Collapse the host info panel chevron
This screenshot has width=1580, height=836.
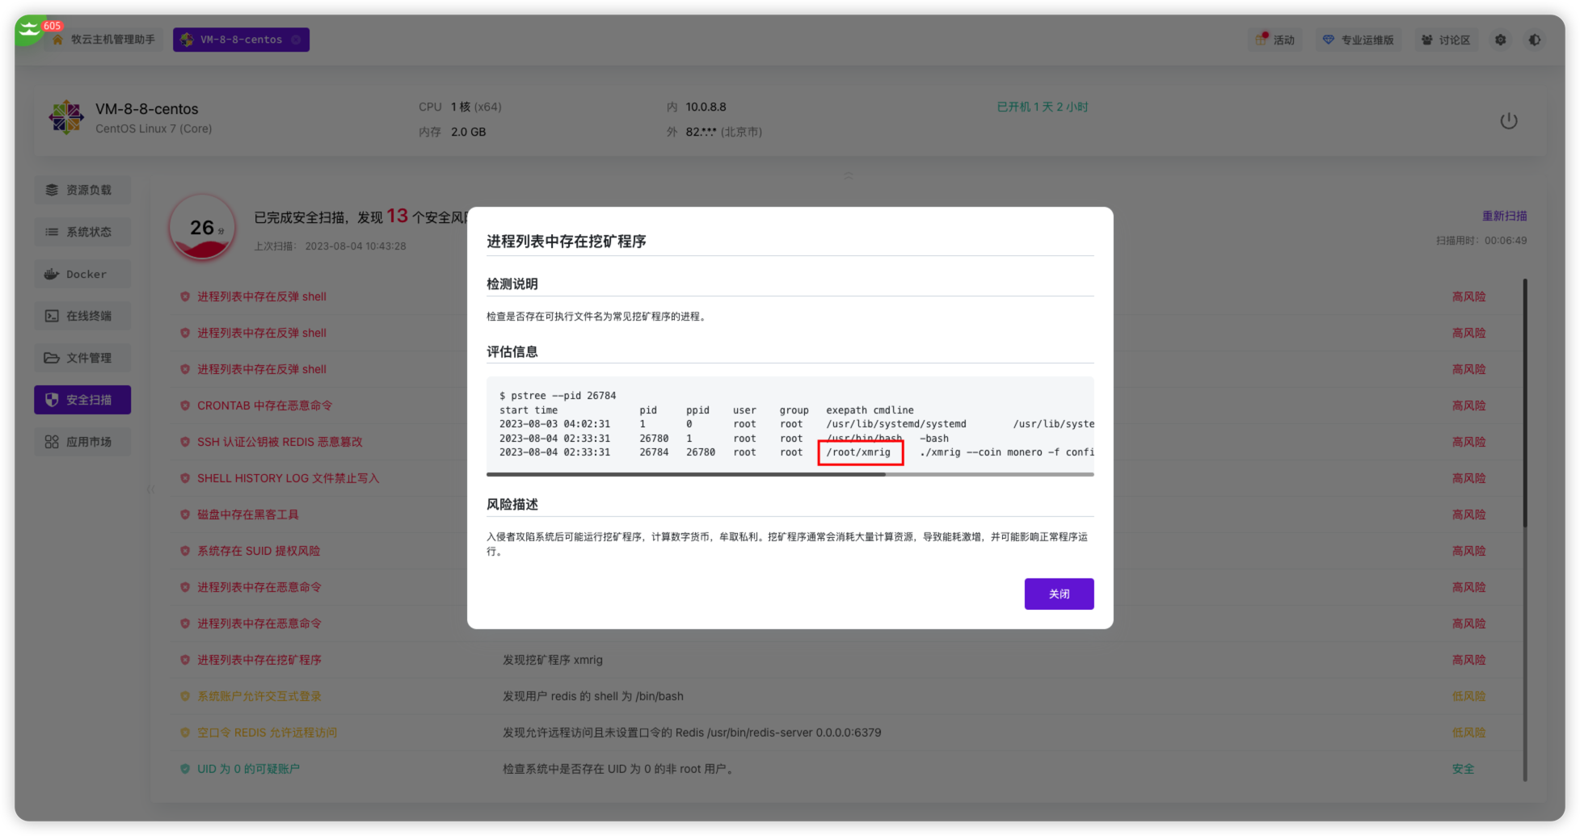pos(848,175)
